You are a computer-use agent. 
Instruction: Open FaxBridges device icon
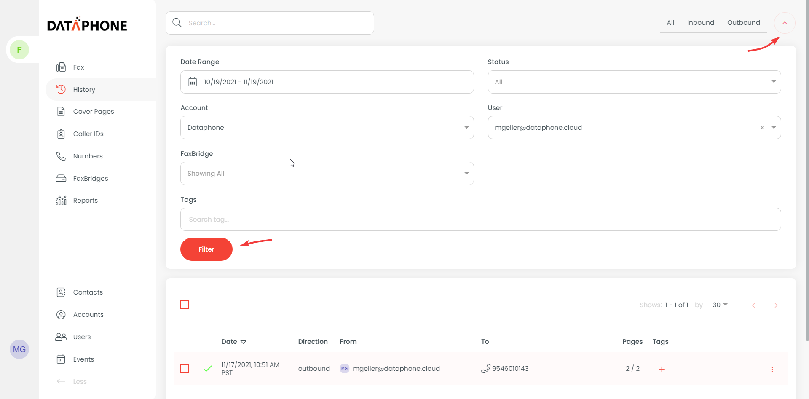[x=61, y=178]
